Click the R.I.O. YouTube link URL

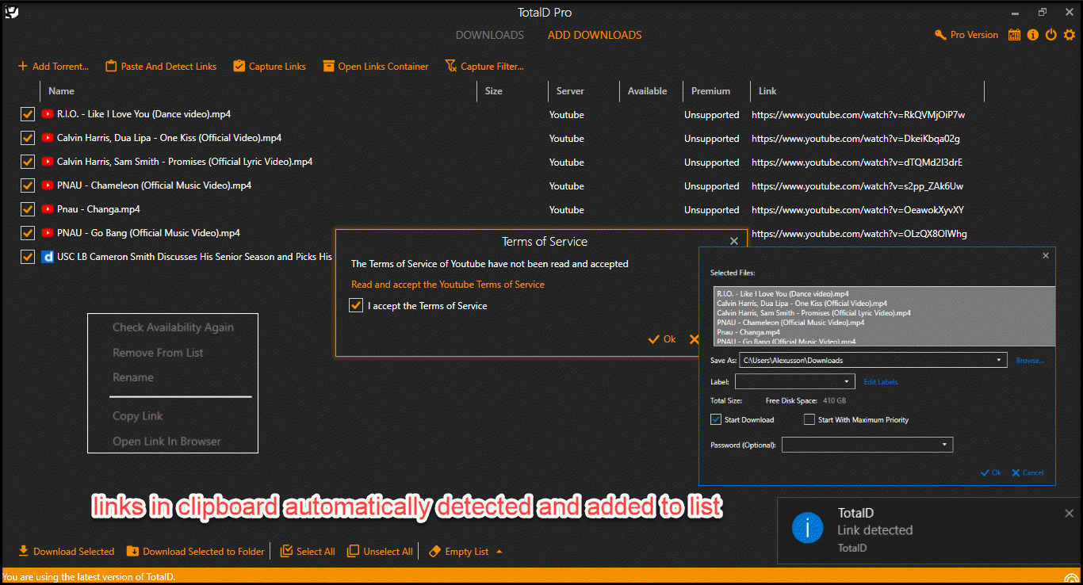click(858, 115)
